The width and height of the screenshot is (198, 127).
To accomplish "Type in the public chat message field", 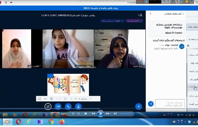I will [x=170, y=104].
